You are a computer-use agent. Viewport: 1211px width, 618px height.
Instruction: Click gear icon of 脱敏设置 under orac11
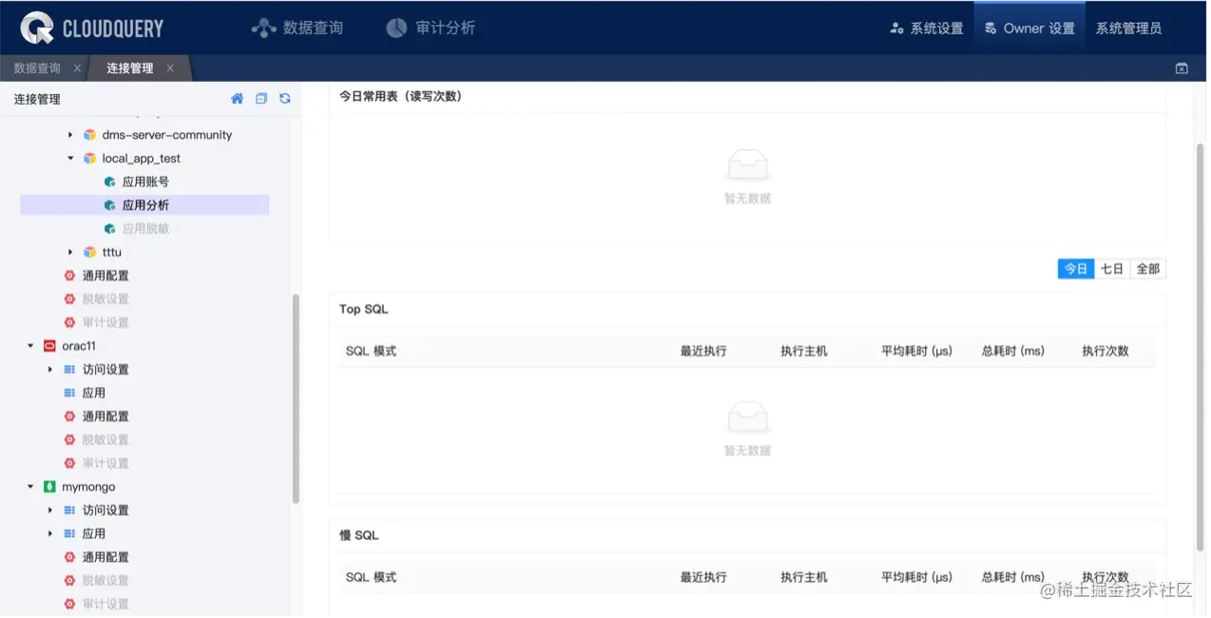pos(69,439)
